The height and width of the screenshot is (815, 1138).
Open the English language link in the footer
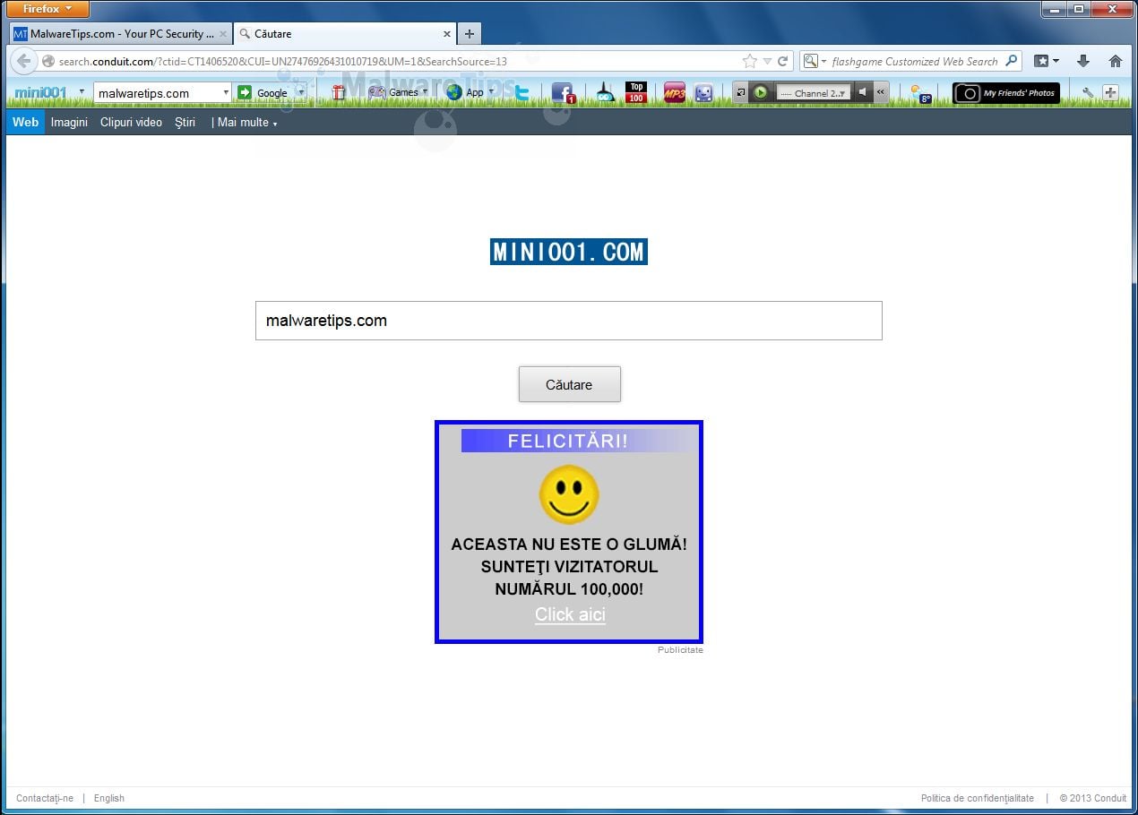(109, 798)
